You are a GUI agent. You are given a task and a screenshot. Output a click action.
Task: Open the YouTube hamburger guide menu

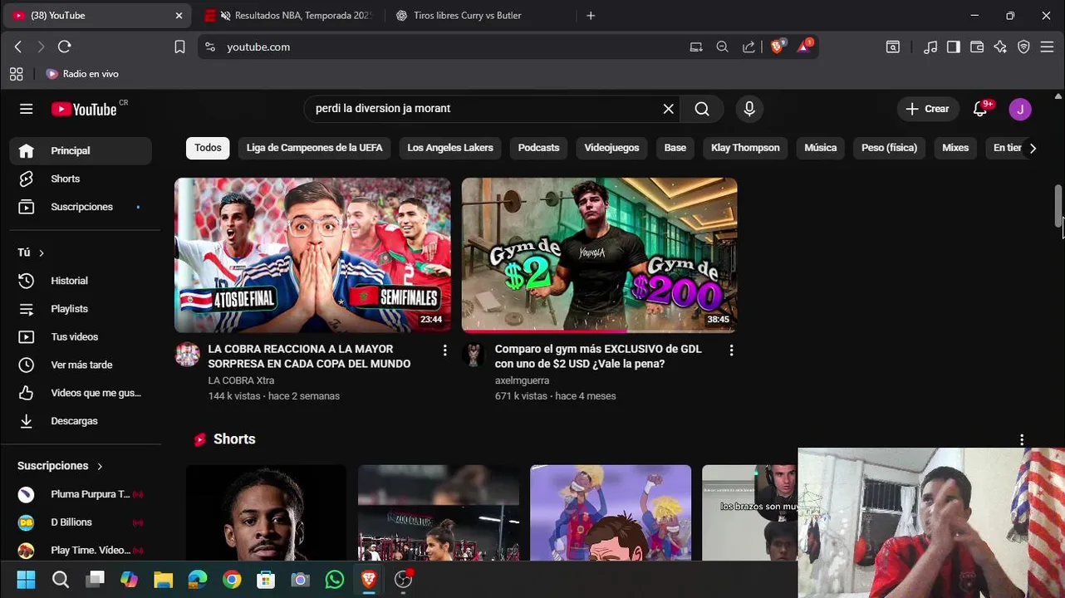tap(27, 109)
